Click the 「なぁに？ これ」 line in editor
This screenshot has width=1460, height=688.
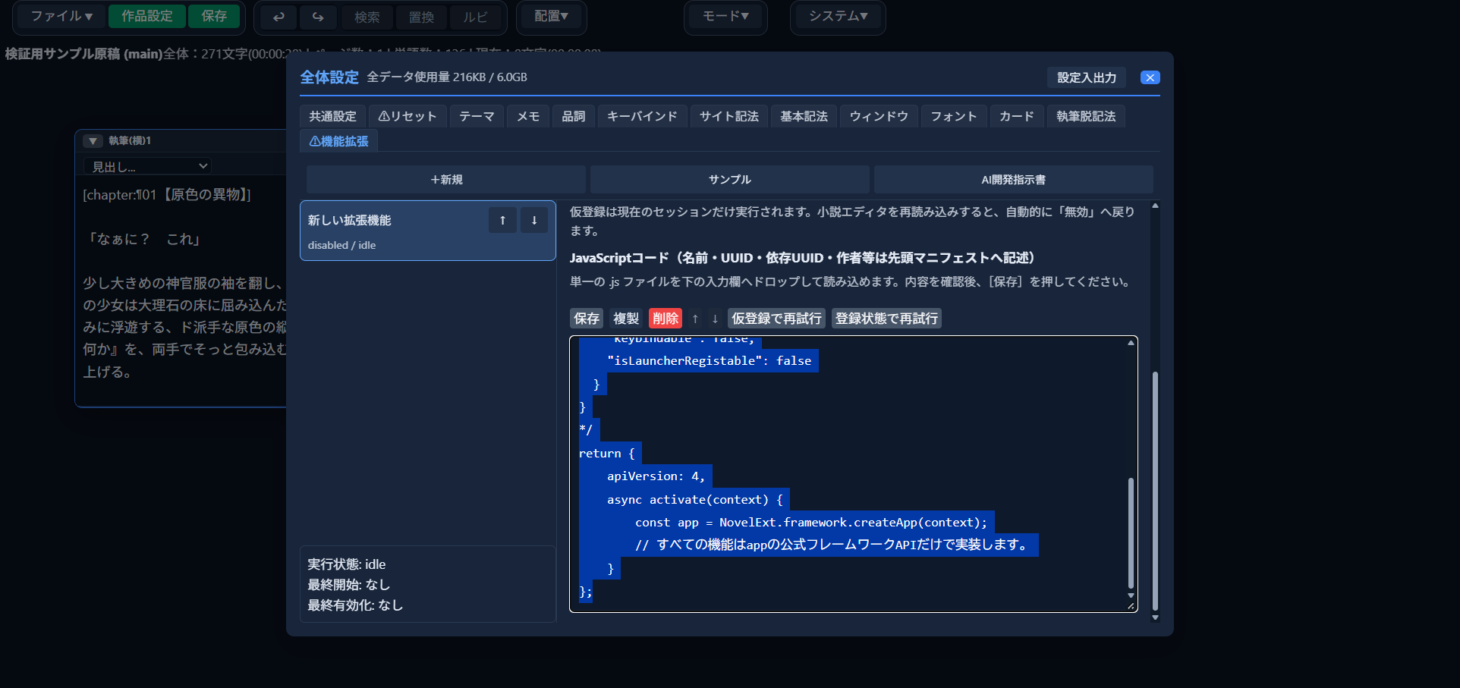[143, 239]
